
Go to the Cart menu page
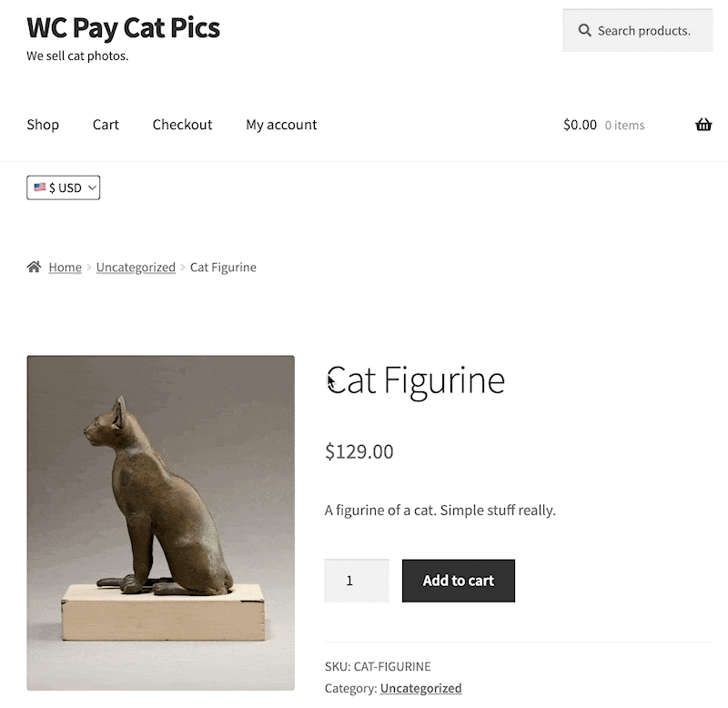click(x=106, y=125)
